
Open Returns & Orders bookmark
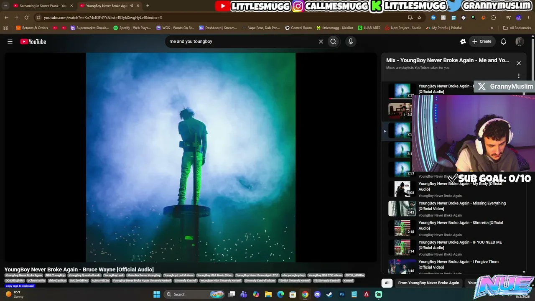click(32, 28)
